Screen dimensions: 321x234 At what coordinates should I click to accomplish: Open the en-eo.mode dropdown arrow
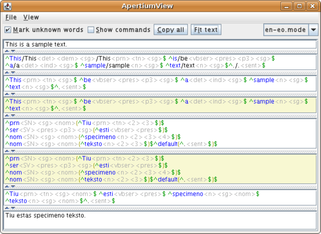click(x=314, y=30)
